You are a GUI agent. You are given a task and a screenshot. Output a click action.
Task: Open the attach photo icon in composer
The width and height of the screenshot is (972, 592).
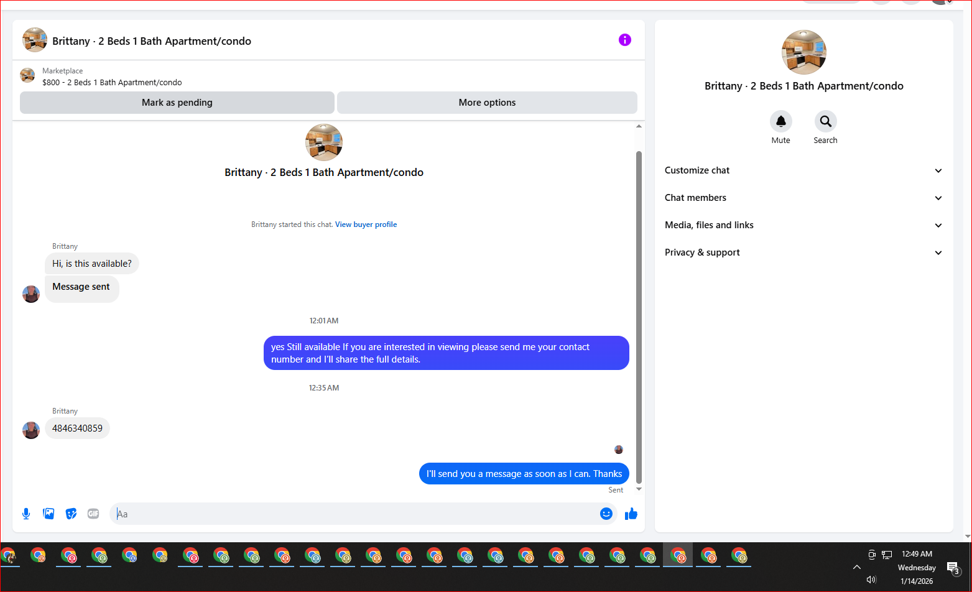pyautogui.click(x=49, y=514)
